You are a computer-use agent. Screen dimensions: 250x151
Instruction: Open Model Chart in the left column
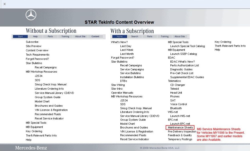pyautogui.click(x=42, y=101)
